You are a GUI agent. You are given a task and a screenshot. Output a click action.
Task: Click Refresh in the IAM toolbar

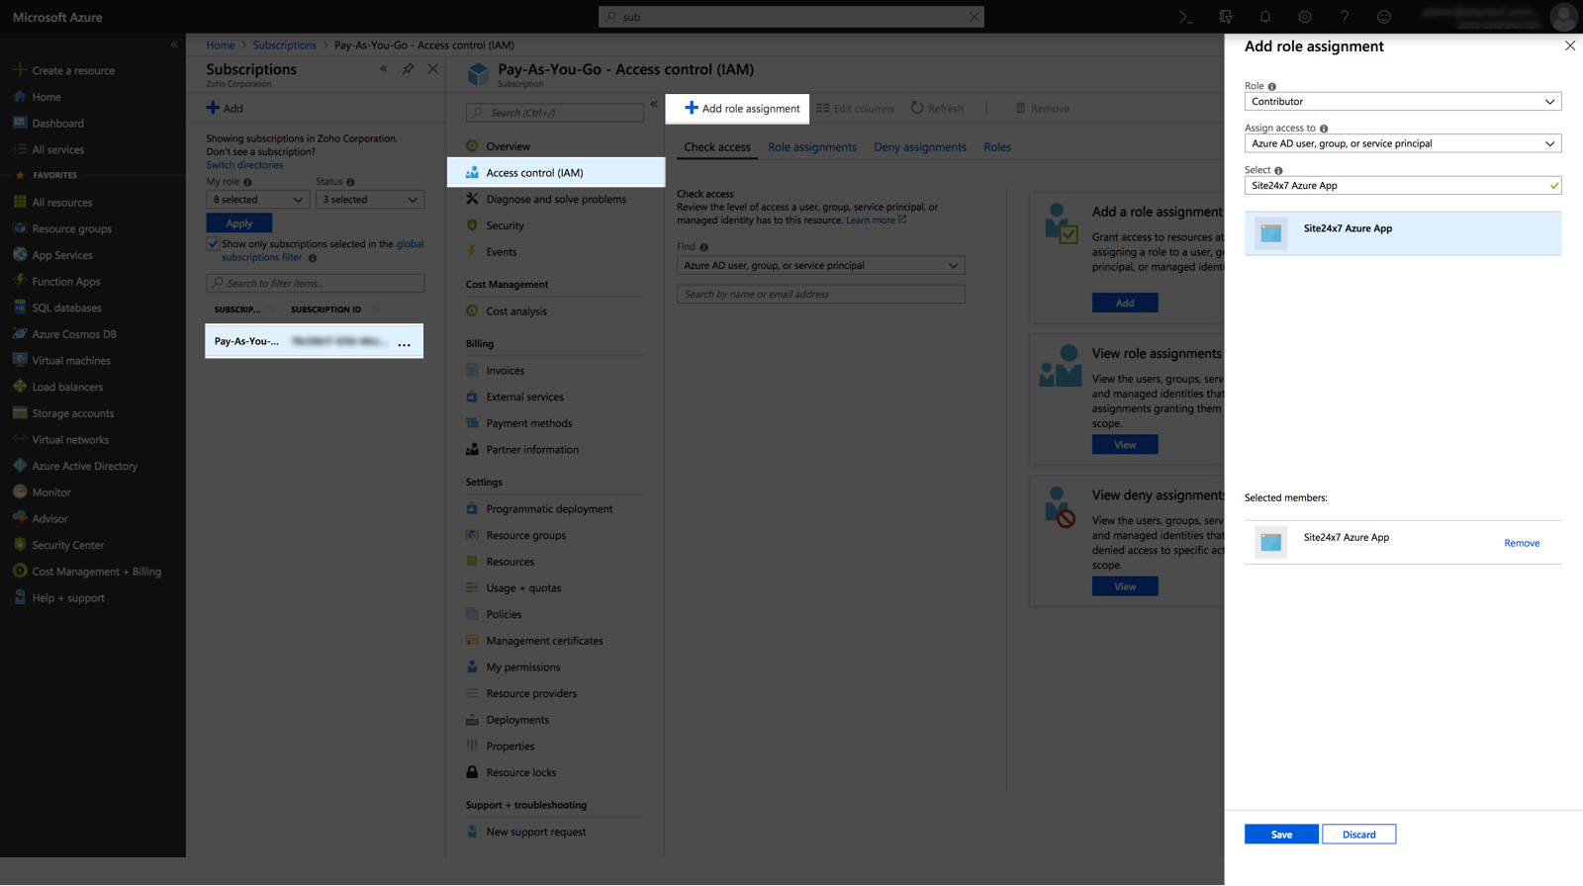pyautogui.click(x=936, y=109)
